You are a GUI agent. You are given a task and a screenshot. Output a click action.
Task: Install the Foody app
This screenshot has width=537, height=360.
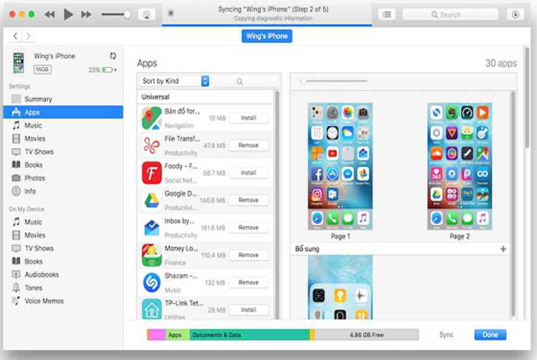click(x=248, y=173)
